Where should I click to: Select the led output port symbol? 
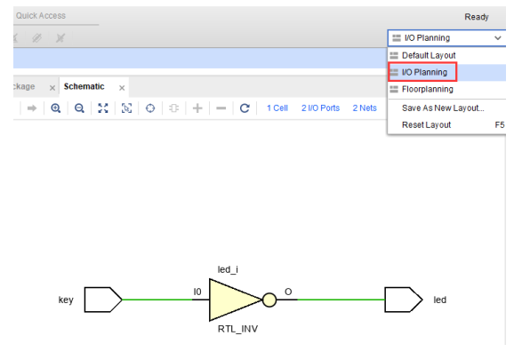click(x=404, y=300)
